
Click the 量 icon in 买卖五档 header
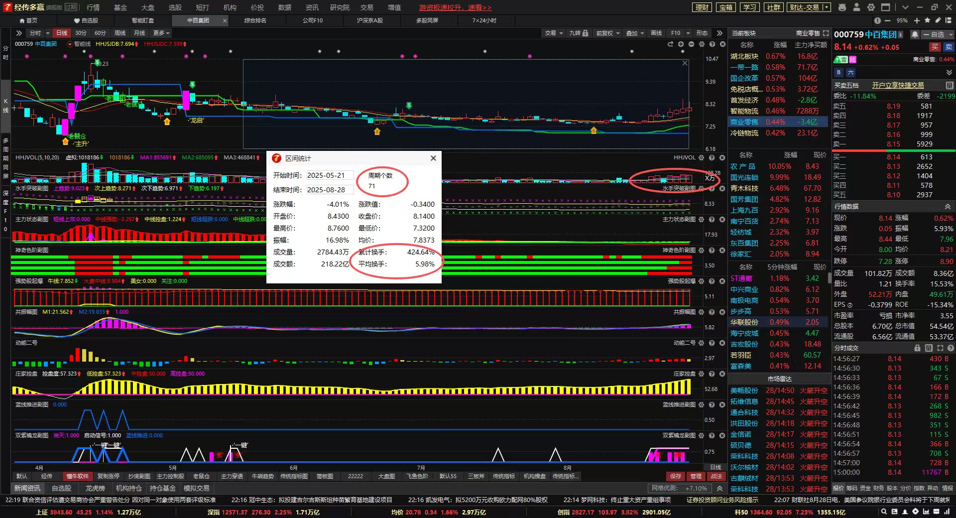[x=949, y=85]
